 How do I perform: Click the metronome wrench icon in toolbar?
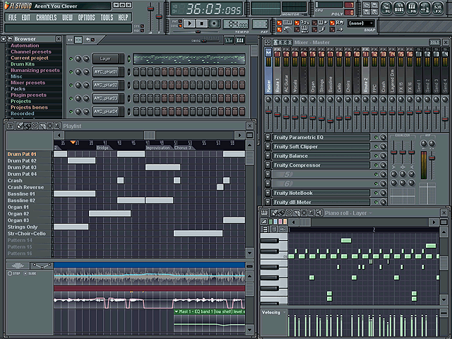pos(286,29)
